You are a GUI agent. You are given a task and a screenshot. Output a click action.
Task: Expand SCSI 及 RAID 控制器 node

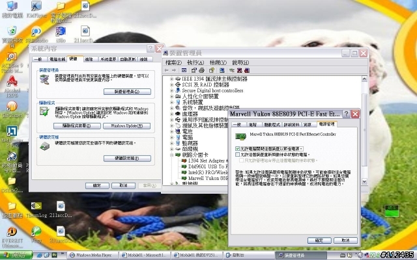pyautogui.click(x=171, y=84)
